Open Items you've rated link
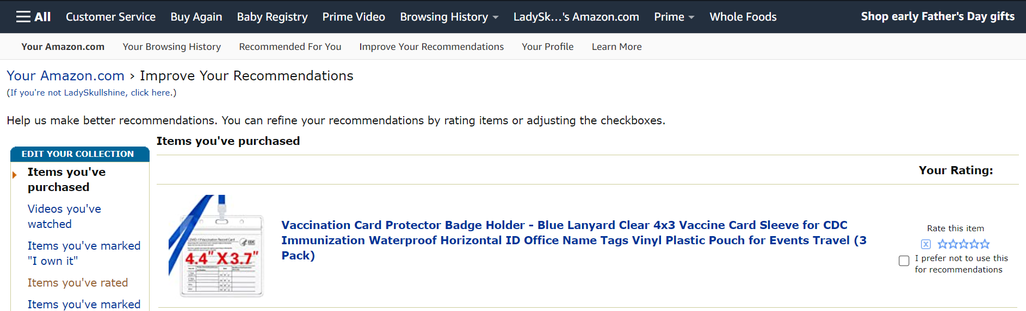1026x311 pixels. click(78, 283)
